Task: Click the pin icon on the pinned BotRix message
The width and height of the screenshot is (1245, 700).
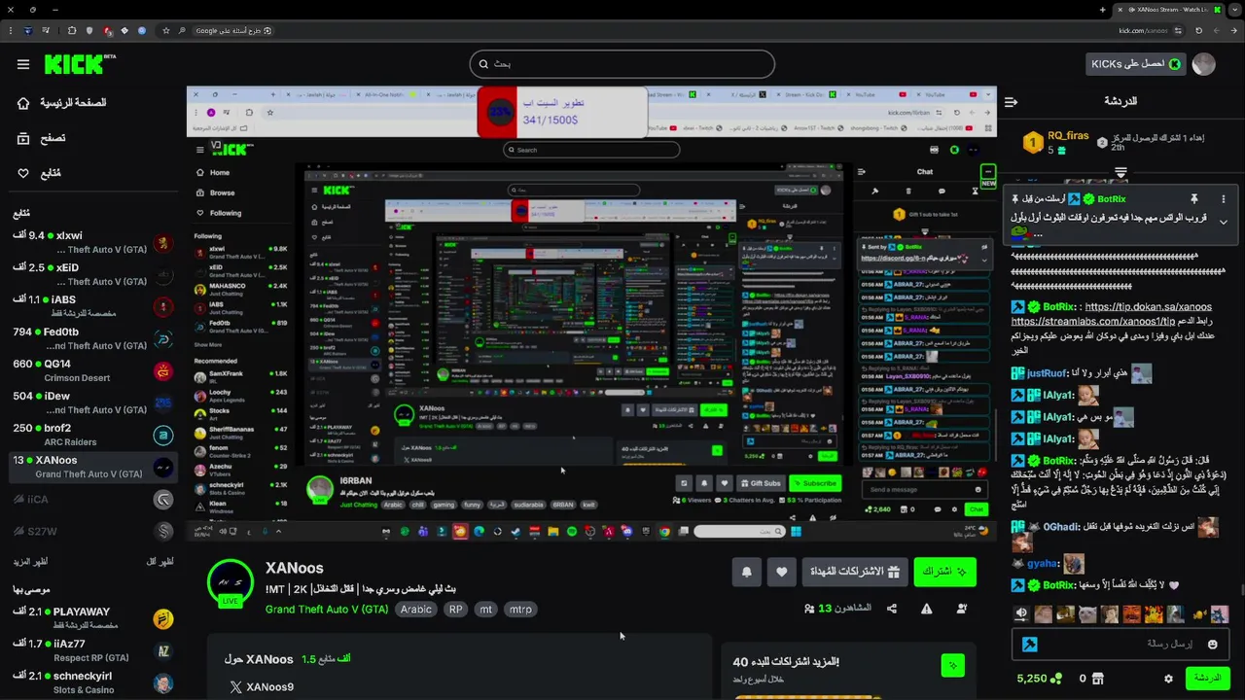Action: click(x=1193, y=199)
